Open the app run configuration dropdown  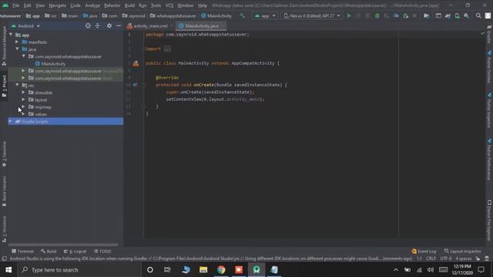click(x=265, y=15)
